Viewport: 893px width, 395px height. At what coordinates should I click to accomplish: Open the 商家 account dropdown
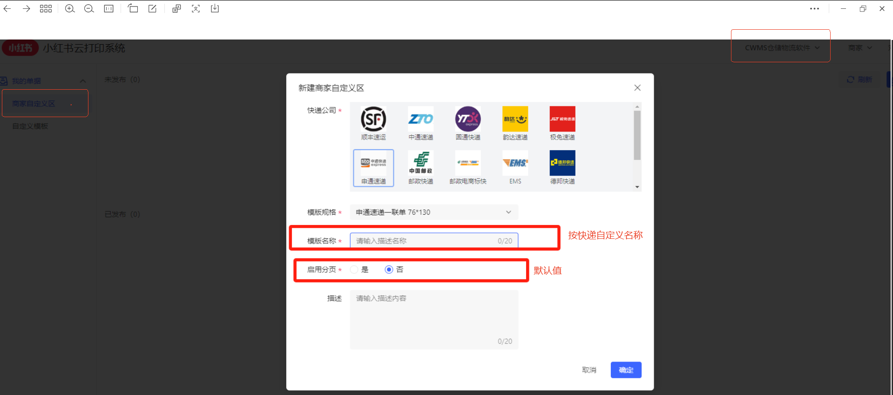(x=860, y=48)
